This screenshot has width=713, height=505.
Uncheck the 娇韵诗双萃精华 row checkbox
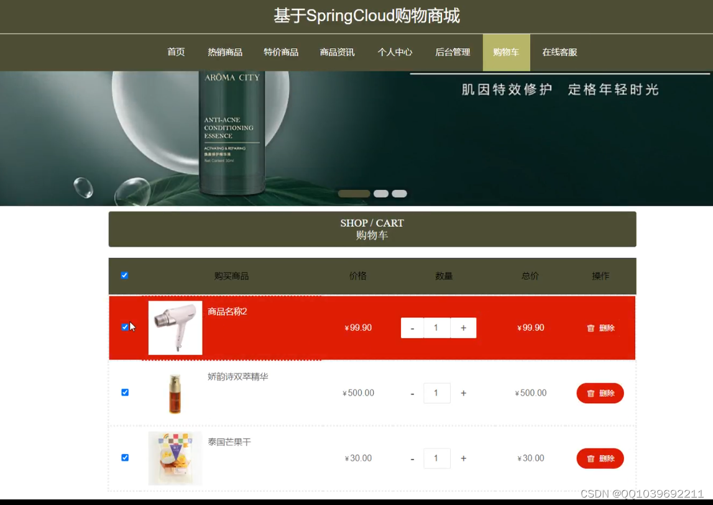point(125,393)
